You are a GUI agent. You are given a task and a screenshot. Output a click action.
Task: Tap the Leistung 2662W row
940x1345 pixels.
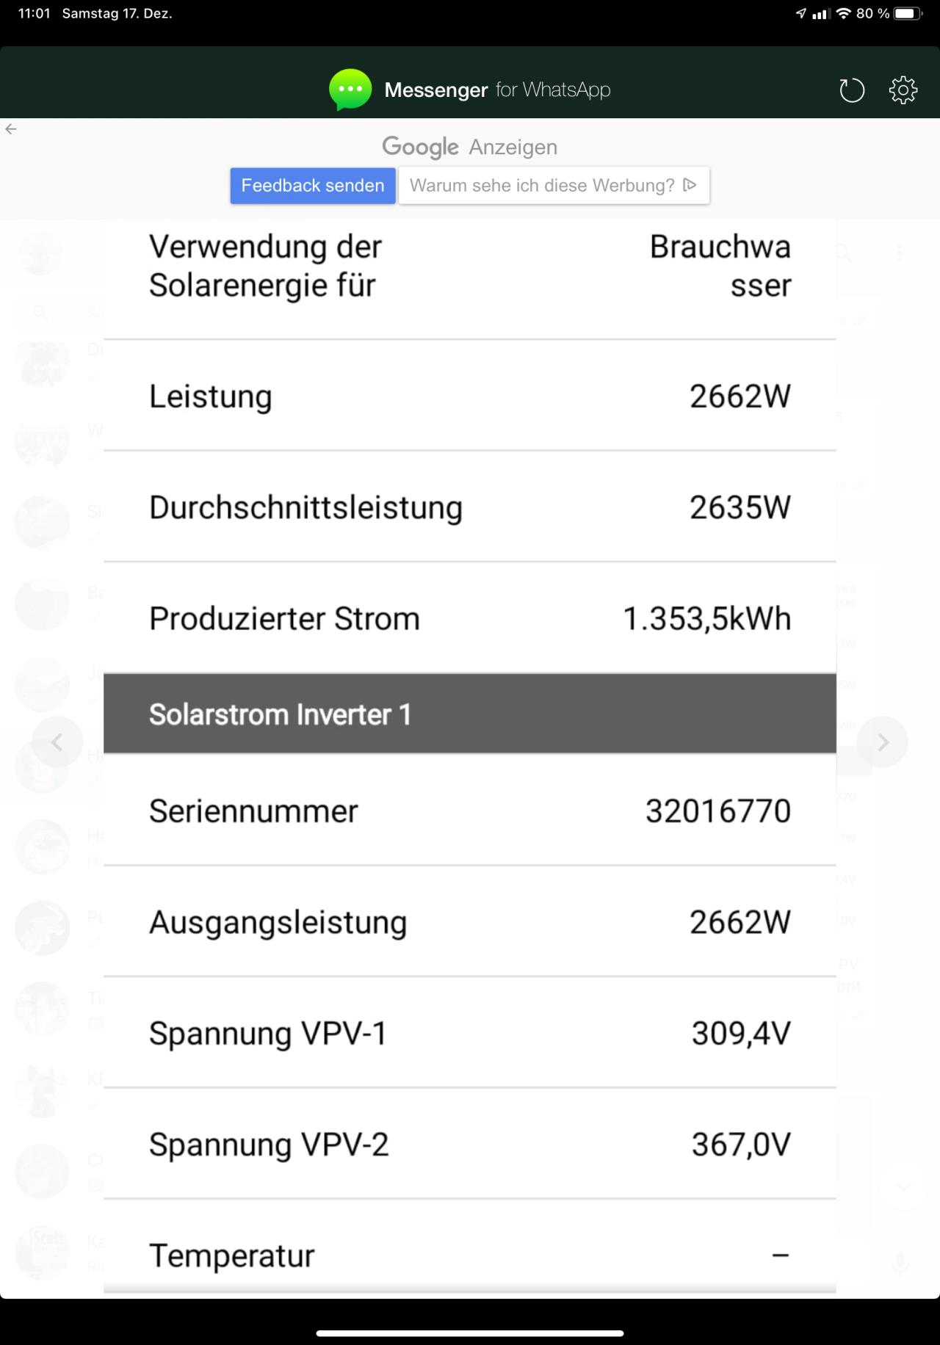click(x=470, y=396)
